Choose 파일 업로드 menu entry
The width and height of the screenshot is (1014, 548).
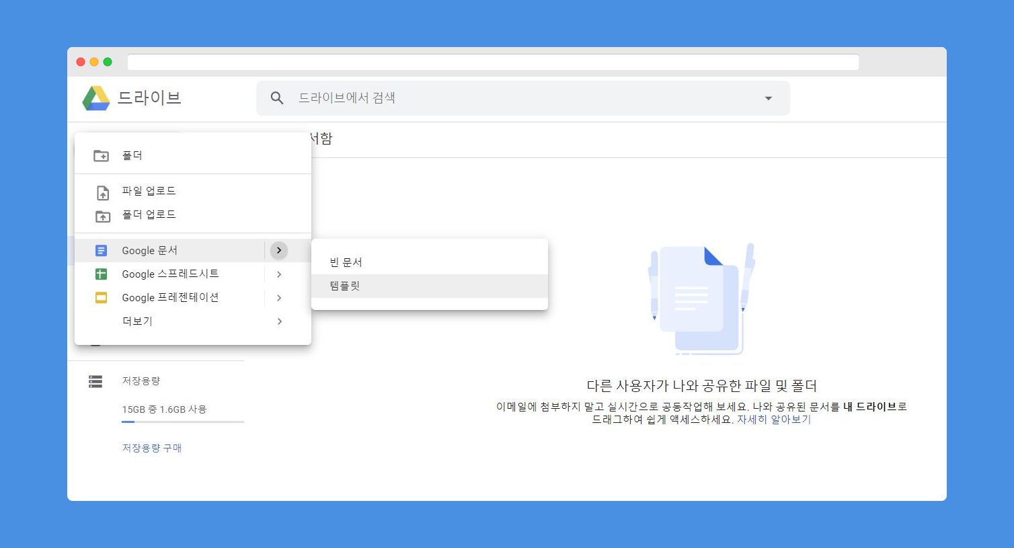193,192
